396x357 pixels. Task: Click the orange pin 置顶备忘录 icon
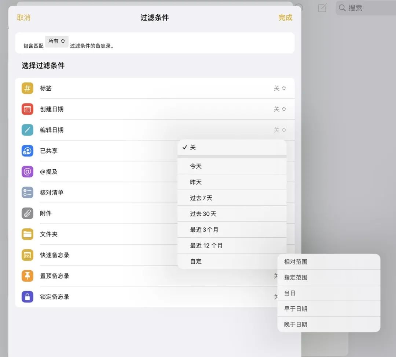pos(27,276)
